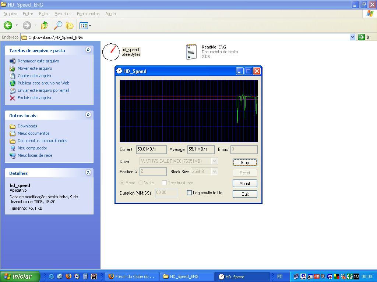Launch Internet Explorer from Quick Launch
The image size is (377, 282).
pyautogui.click(x=51, y=276)
